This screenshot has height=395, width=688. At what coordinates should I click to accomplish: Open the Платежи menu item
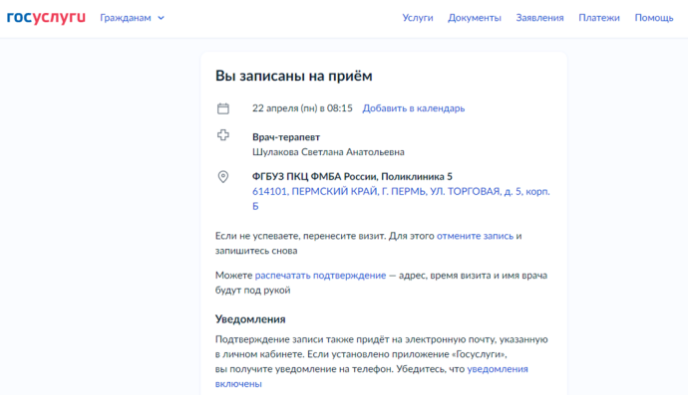click(599, 18)
